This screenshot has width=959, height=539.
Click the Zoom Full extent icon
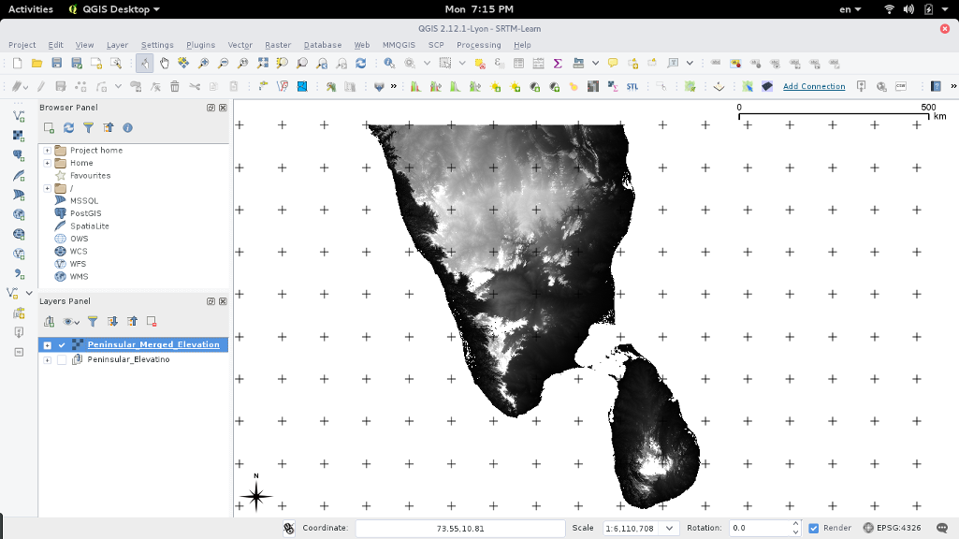[263, 63]
